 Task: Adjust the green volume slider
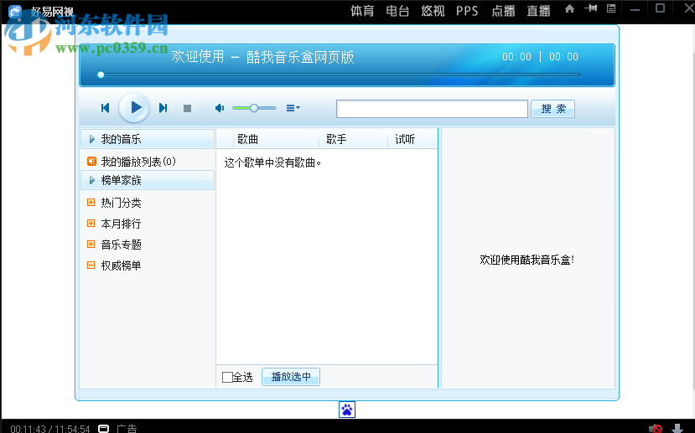pyautogui.click(x=254, y=108)
